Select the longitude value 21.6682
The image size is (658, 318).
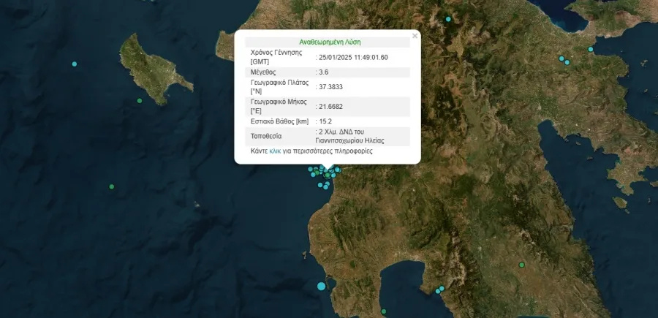point(330,107)
